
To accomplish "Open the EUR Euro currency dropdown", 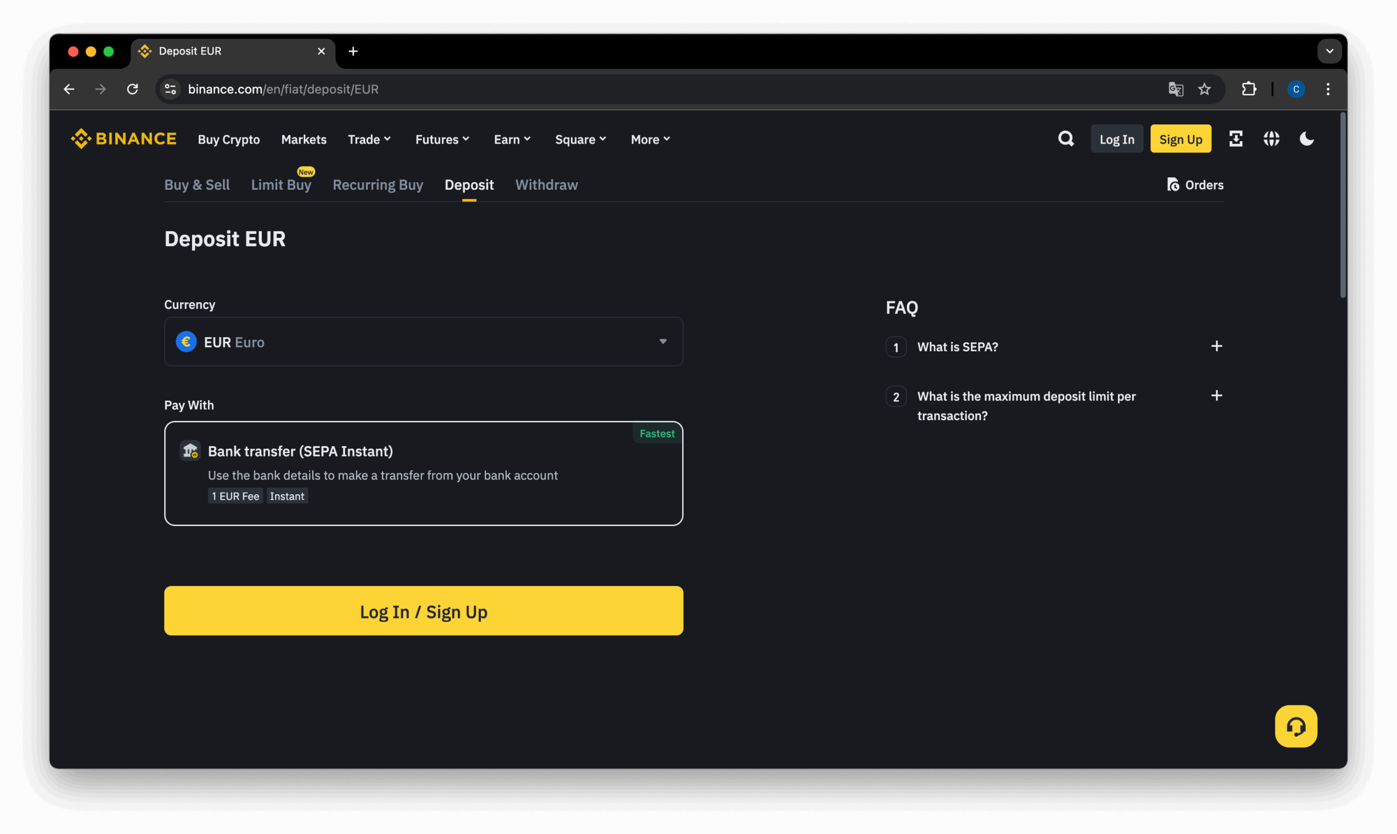I will click(423, 341).
